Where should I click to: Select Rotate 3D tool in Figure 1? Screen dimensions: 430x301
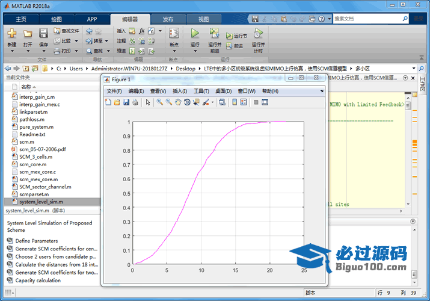pos(187,102)
